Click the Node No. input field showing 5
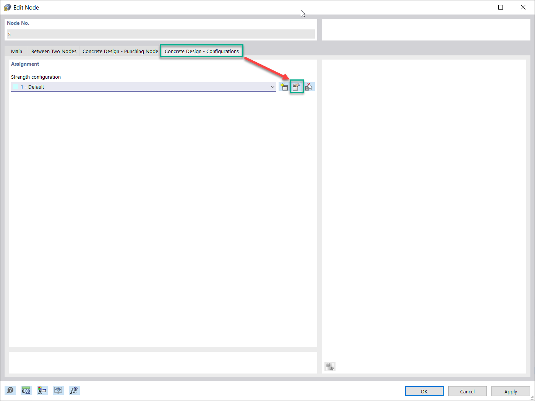This screenshot has width=535, height=401. [x=160, y=34]
